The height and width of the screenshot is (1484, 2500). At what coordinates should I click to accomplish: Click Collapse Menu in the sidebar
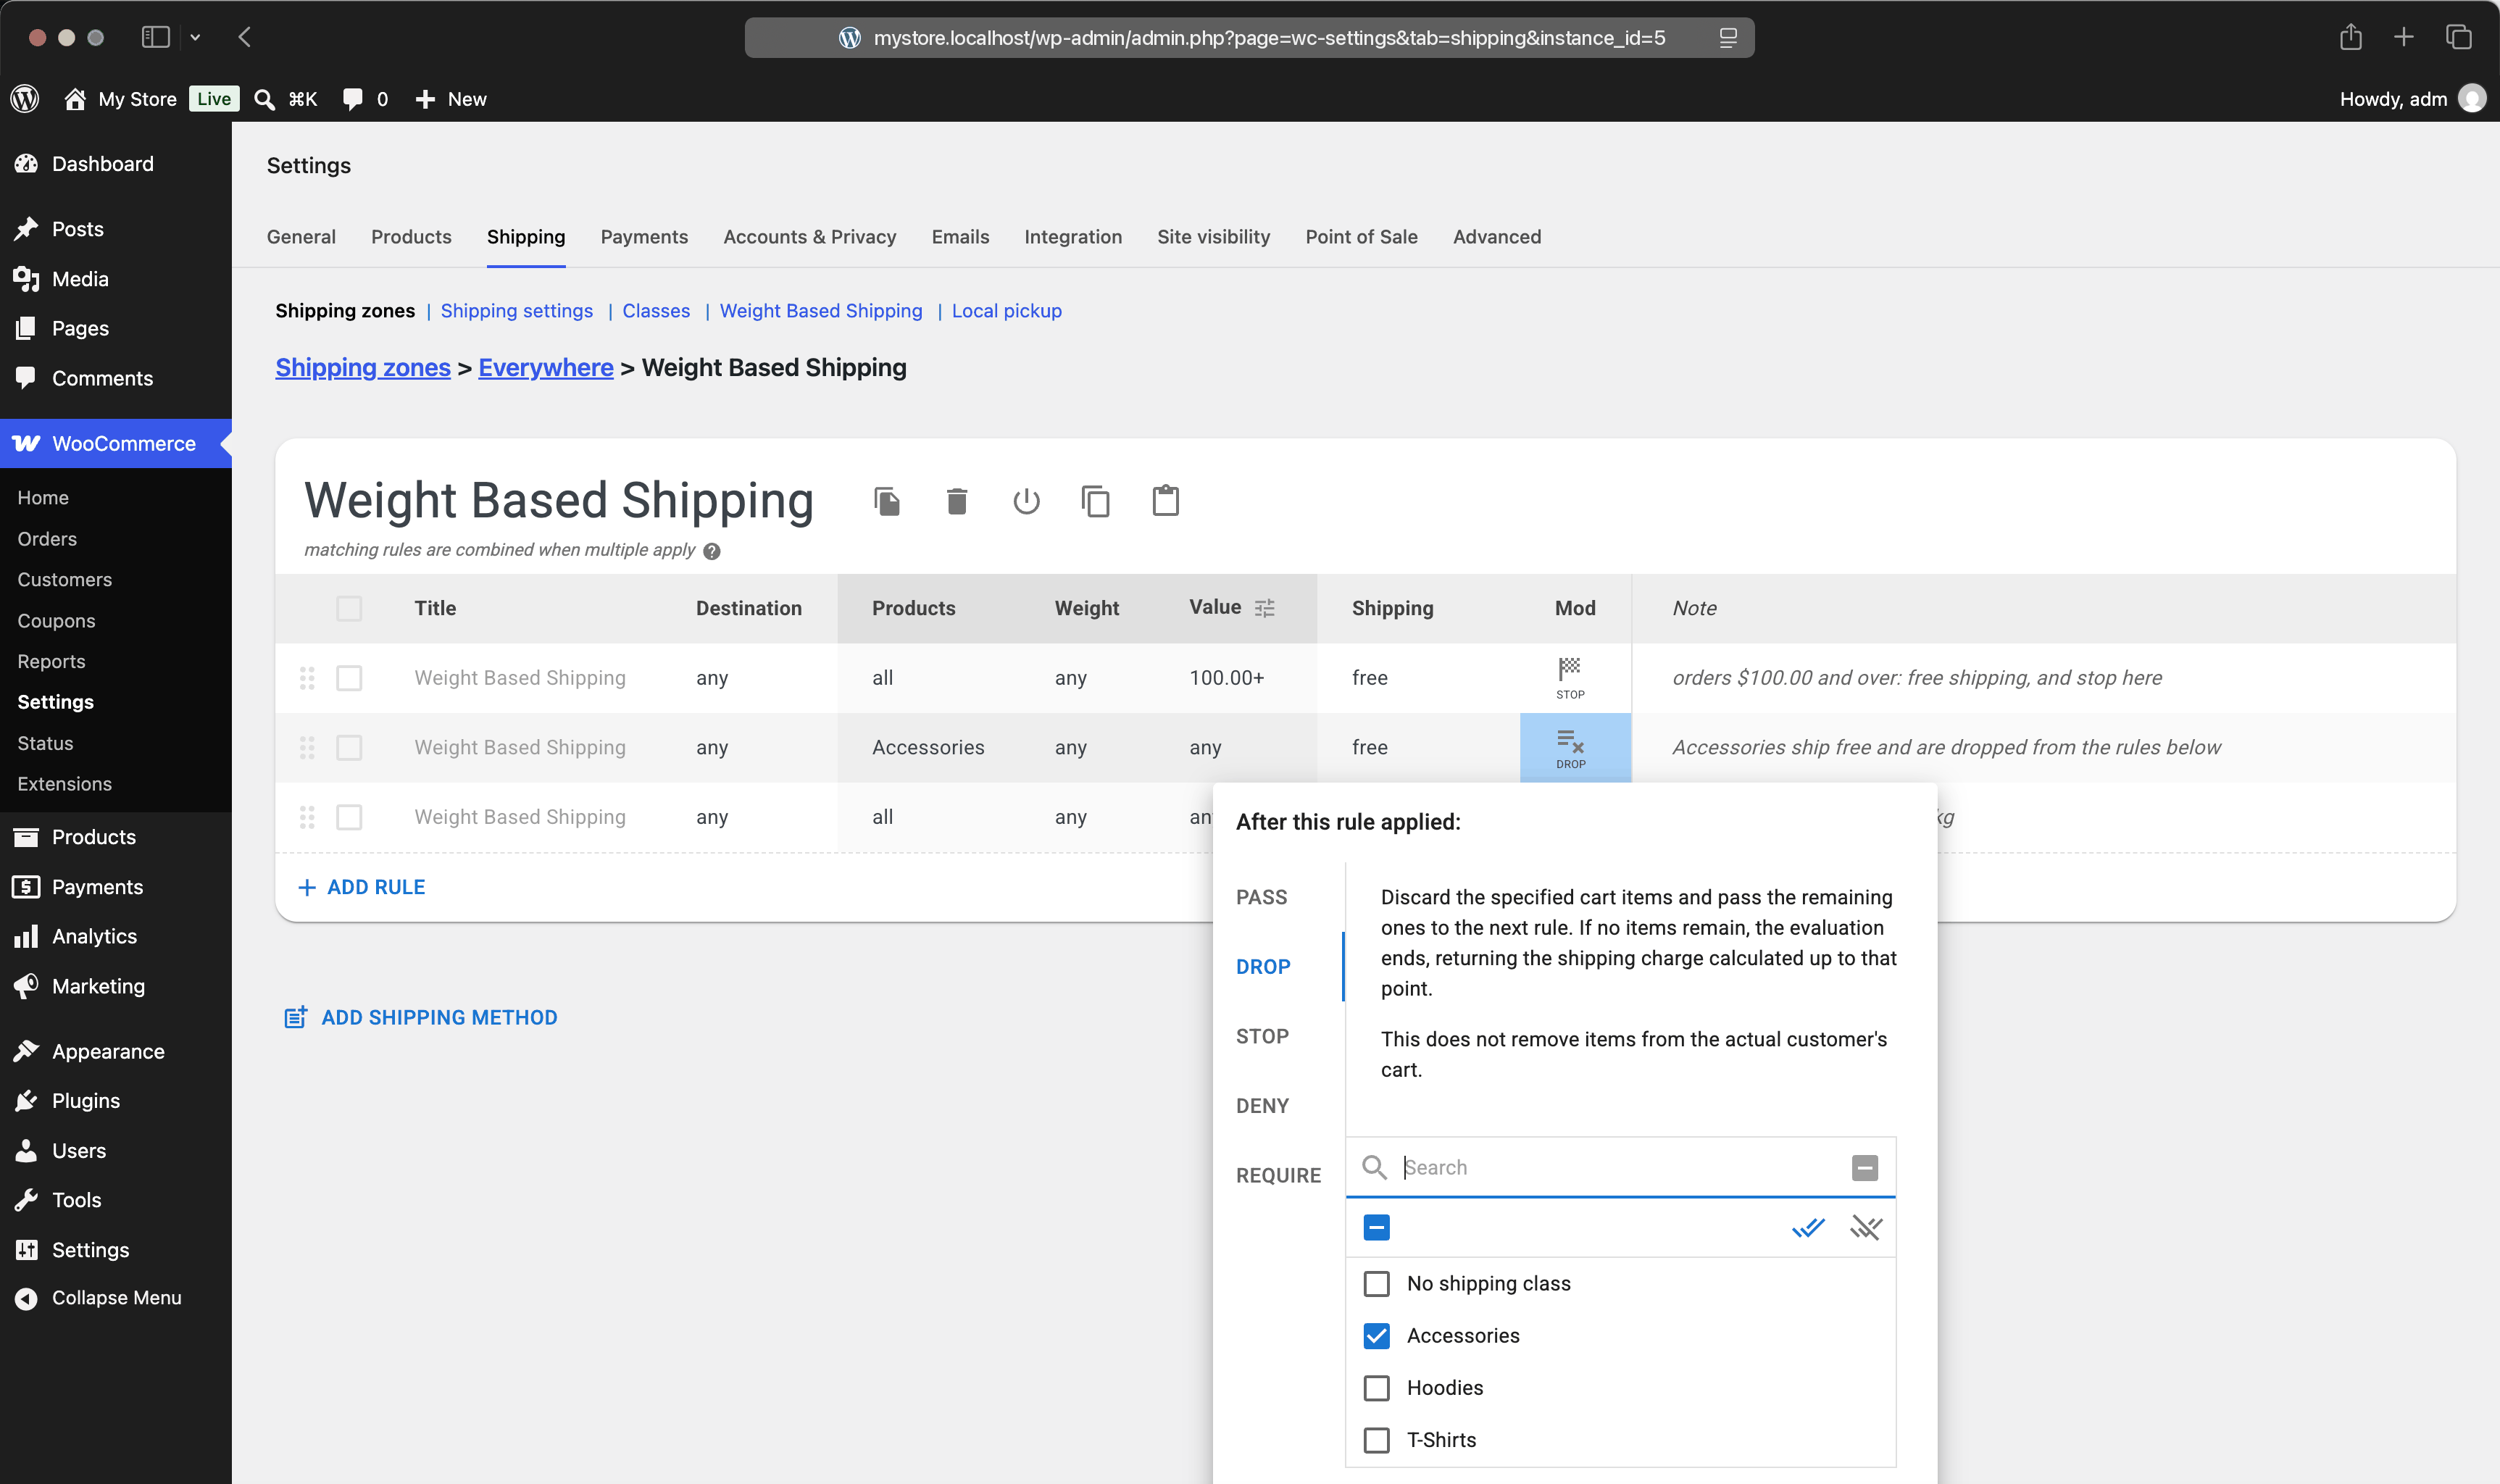(x=116, y=1298)
